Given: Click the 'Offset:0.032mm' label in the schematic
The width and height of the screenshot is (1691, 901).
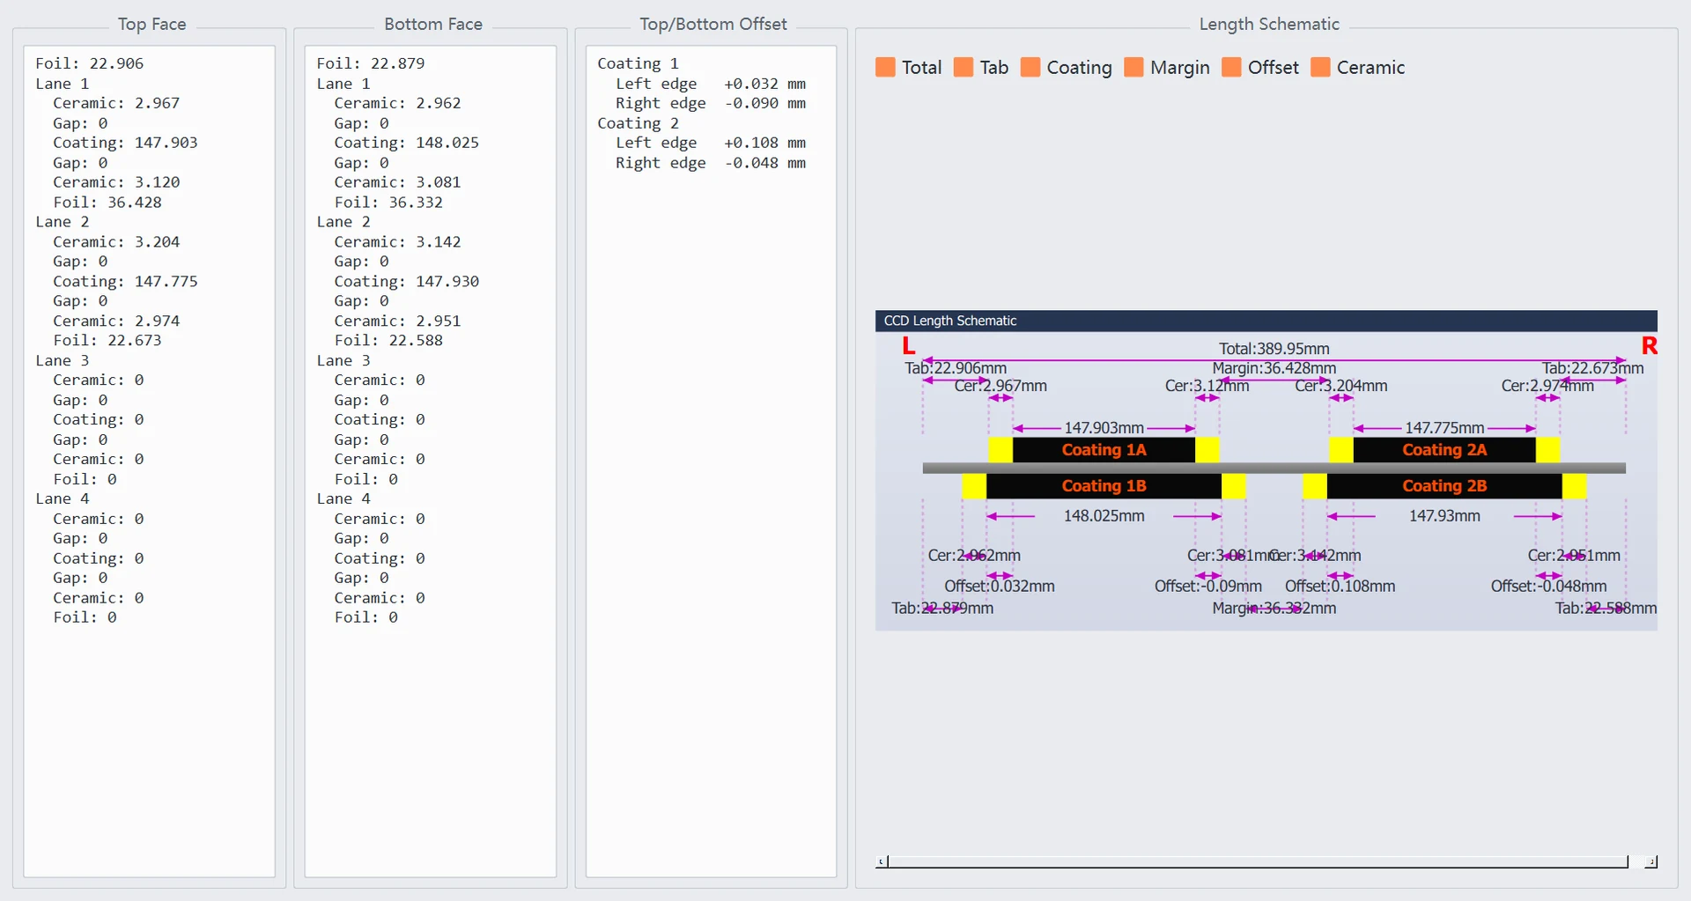Looking at the screenshot, I should coord(999,587).
